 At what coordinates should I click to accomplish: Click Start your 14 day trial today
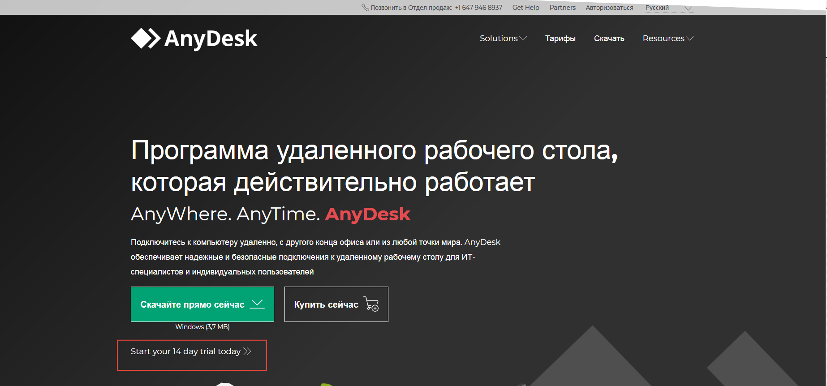coord(185,352)
